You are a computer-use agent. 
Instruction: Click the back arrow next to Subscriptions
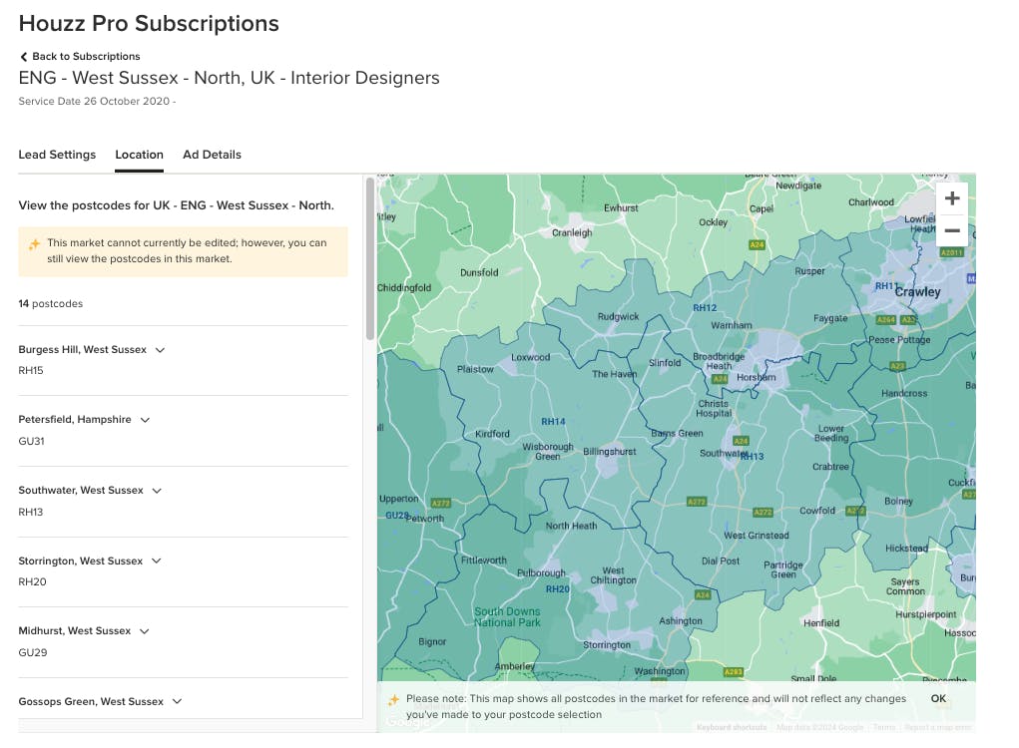23,57
